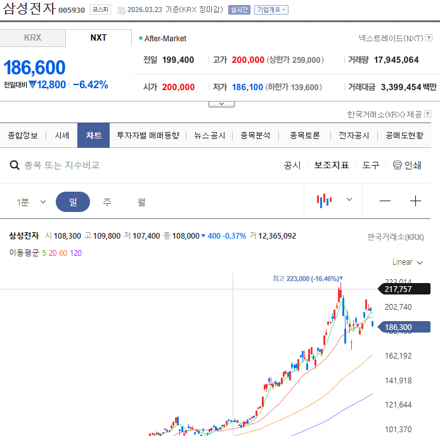Toggle the 5-day moving average
This screenshot has height=436, width=440.
(x=44, y=253)
